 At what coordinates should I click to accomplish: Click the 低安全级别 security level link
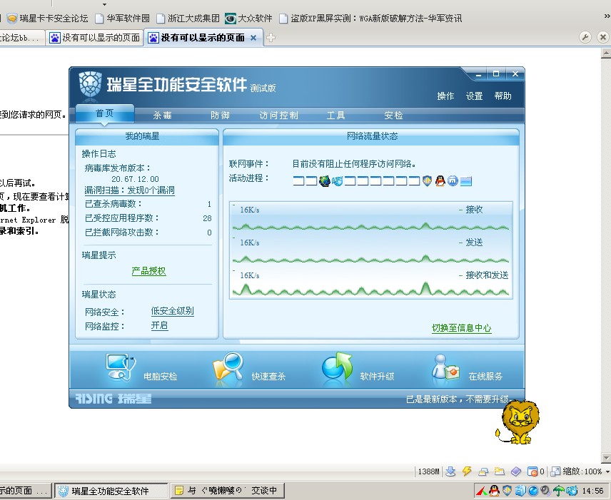pyautogui.click(x=172, y=311)
